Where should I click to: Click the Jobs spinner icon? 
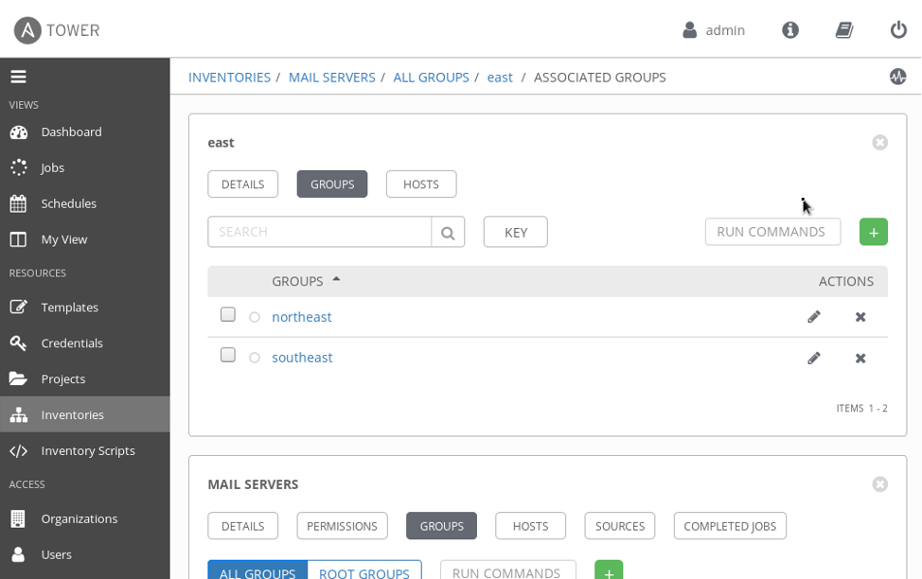pyautogui.click(x=18, y=167)
